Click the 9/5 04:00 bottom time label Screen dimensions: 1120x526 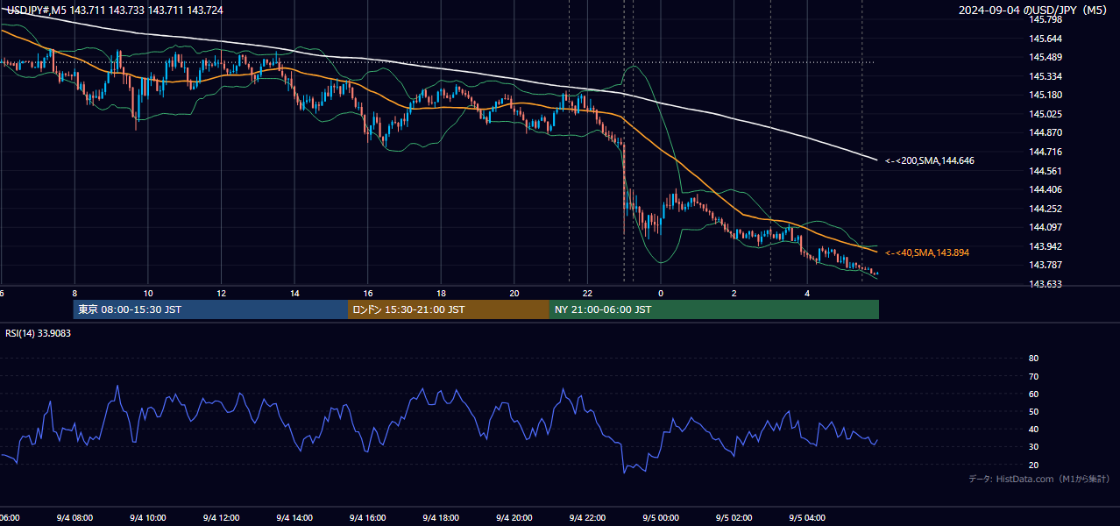[x=807, y=518]
